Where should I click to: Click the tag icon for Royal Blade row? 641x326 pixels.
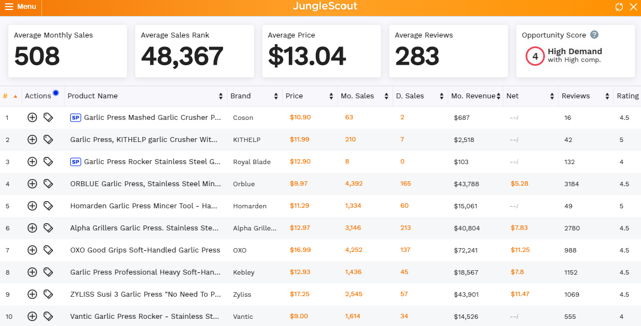[48, 162]
